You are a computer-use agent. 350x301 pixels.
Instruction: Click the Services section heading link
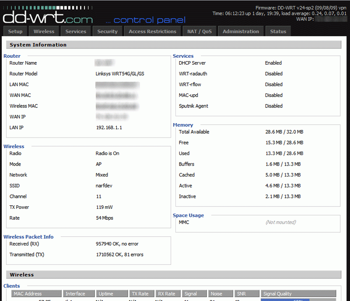[183, 56]
